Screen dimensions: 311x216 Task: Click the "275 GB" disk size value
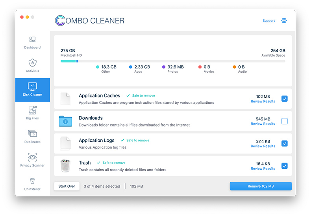tap(68, 51)
